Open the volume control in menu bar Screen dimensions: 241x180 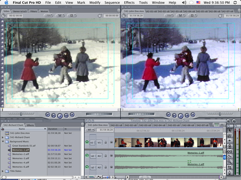click(x=184, y=2)
